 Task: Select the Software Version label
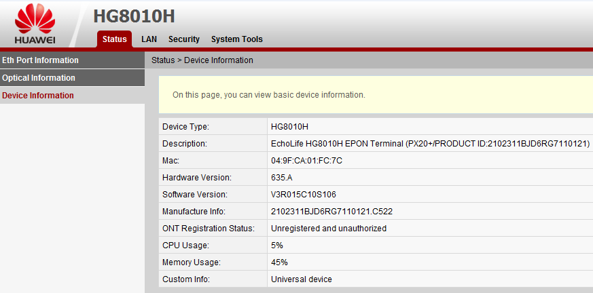[x=195, y=195]
